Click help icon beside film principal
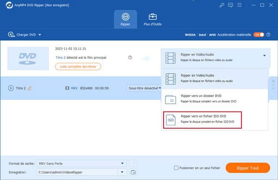The width and height of the screenshot is (278, 180). click(130, 57)
